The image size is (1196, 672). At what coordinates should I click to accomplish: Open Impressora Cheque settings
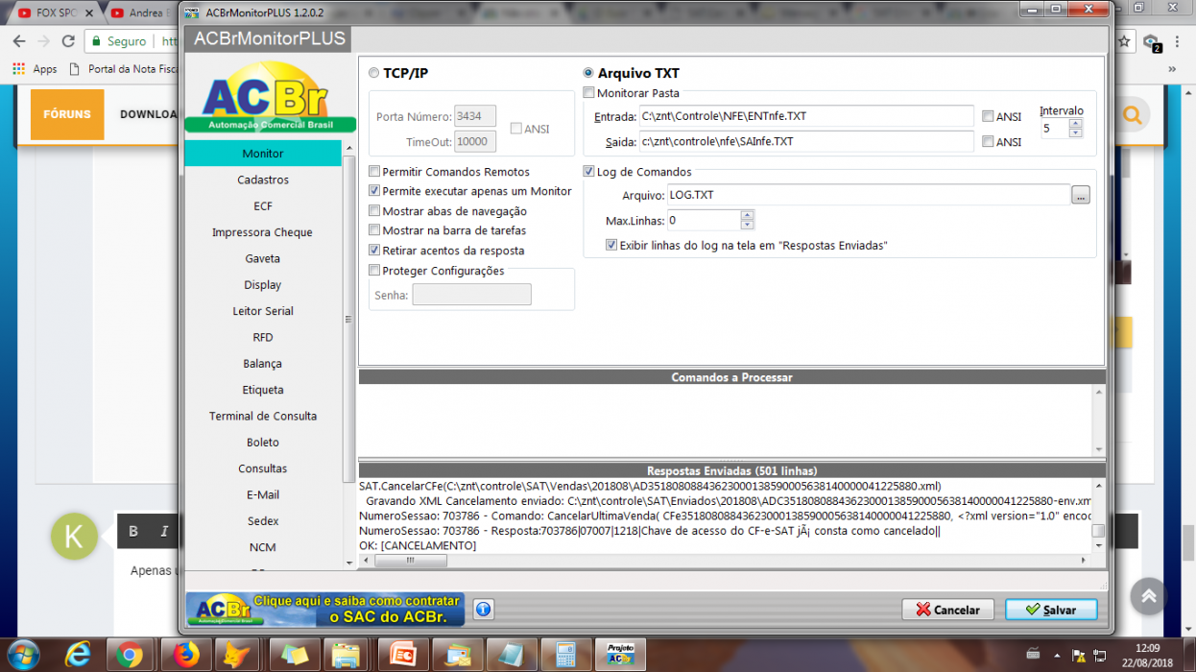click(262, 232)
